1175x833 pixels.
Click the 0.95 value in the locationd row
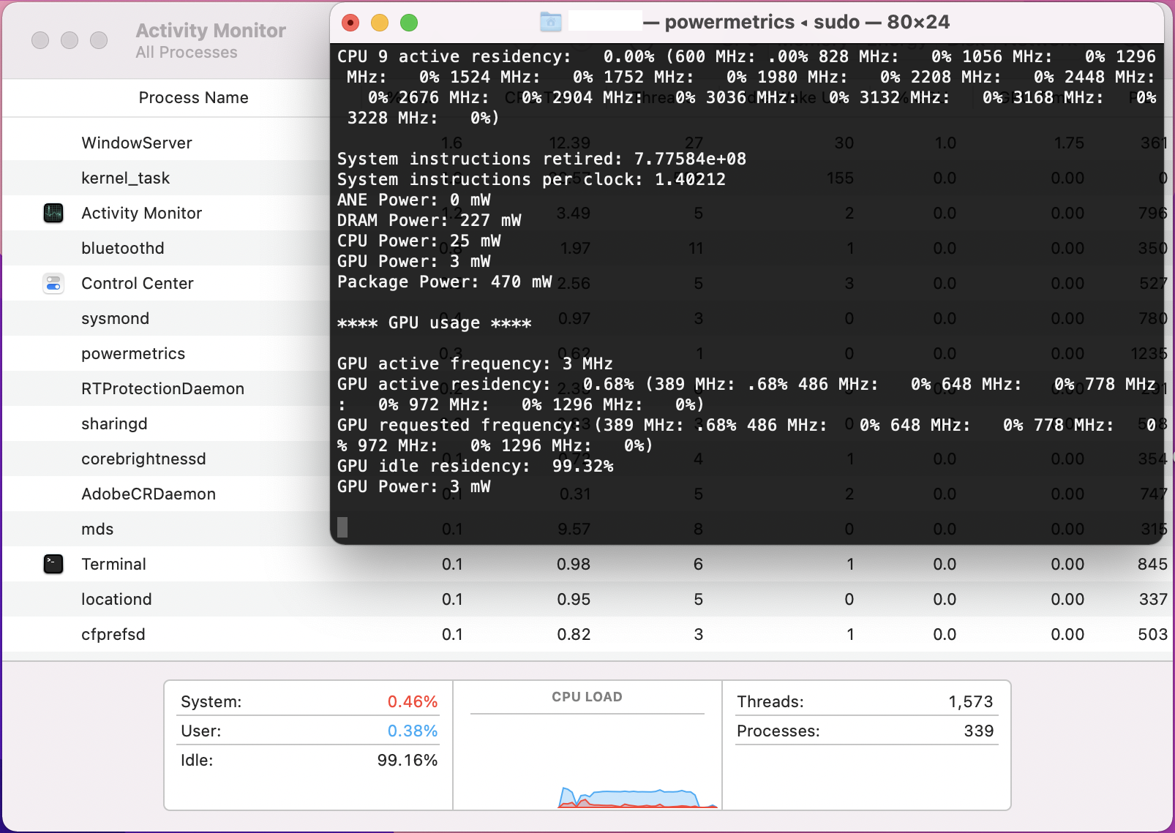point(574,599)
